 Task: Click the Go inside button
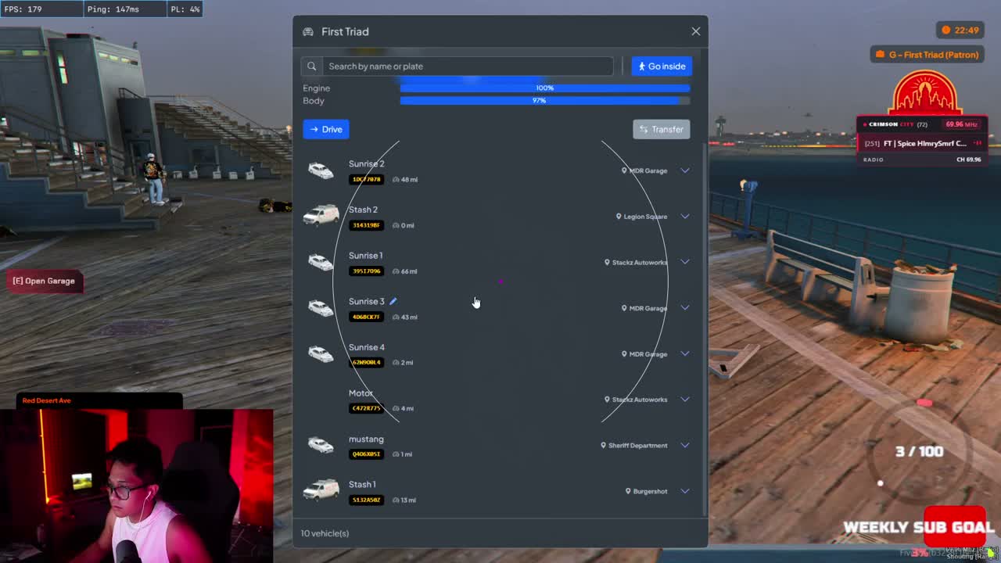pos(662,66)
